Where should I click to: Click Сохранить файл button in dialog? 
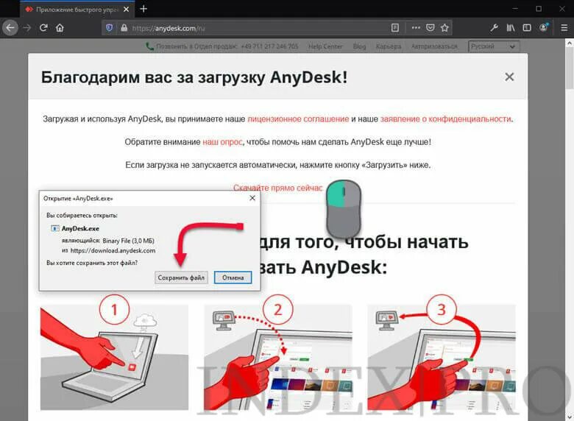click(x=181, y=277)
